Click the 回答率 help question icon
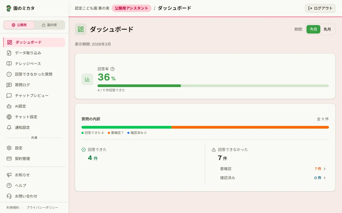The height and width of the screenshot is (213, 342). coord(112,69)
